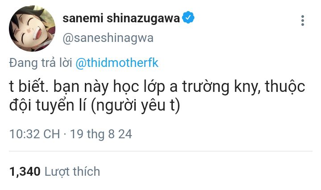Image resolution: width=321 pixels, height=190 pixels.
Task: Click the divider line above likes count
Action: tap(160, 151)
